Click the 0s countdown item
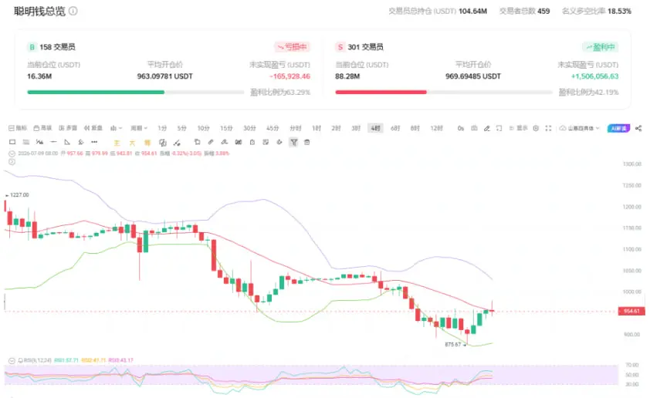The width and height of the screenshot is (650, 398). coord(461,128)
